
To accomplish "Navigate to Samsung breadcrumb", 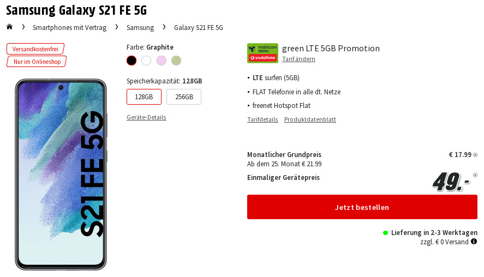I will pyautogui.click(x=140, y=27).
